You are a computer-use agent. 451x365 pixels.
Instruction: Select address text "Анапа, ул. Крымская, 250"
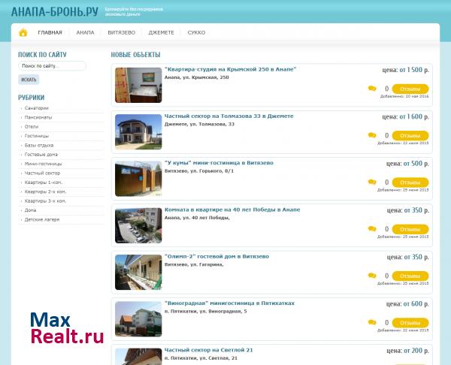click(x=197, y=77)
